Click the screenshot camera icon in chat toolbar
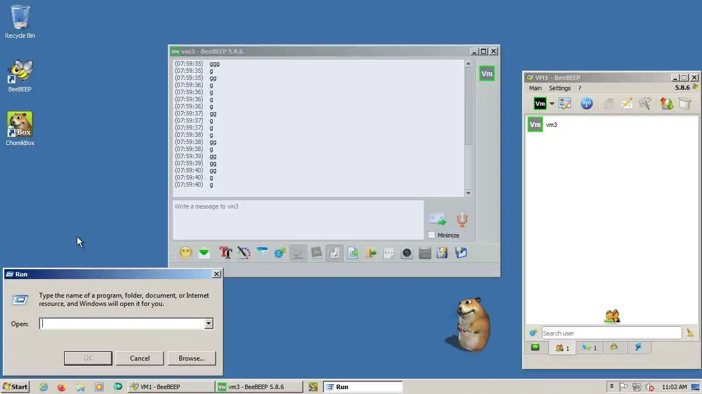 click(407, 253)
